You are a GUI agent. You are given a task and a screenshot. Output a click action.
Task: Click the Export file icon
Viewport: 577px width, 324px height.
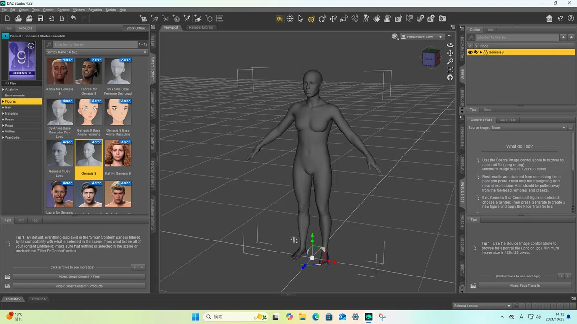tap(62, 19)
